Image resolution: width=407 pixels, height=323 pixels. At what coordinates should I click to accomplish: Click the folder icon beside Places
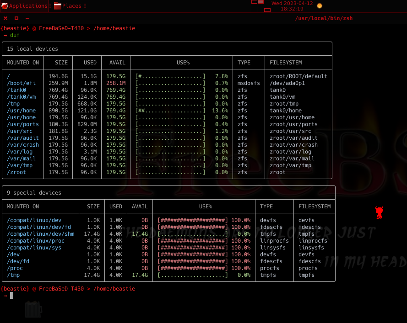[x=58, y=6]
